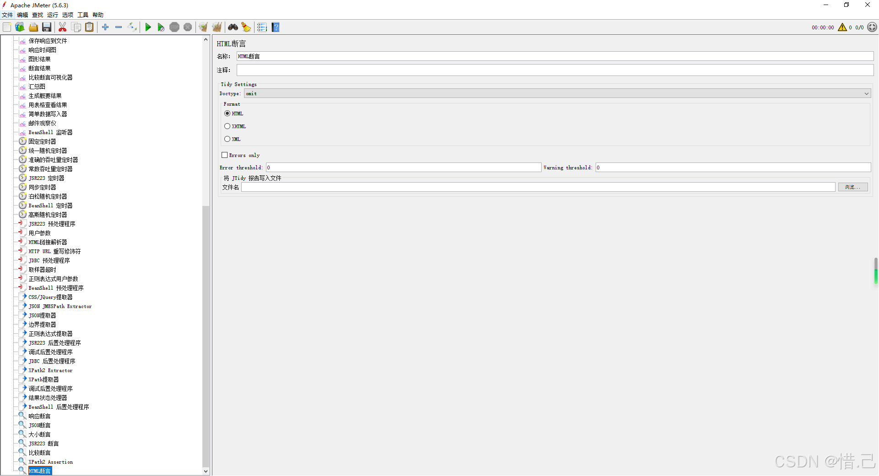Enable the Errors only checkbox
The width and height of the screenshot is (879, 476).
(x=225, y=155)
